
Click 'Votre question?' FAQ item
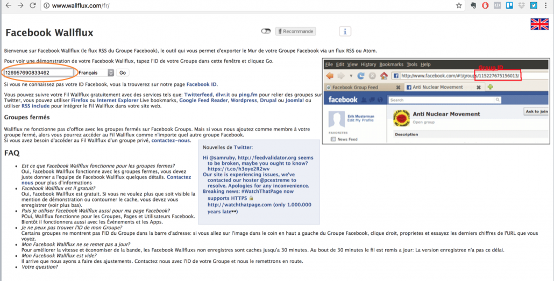40,267
